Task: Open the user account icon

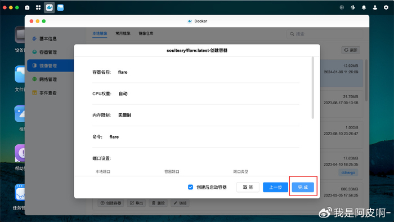Action: point(375,7)
